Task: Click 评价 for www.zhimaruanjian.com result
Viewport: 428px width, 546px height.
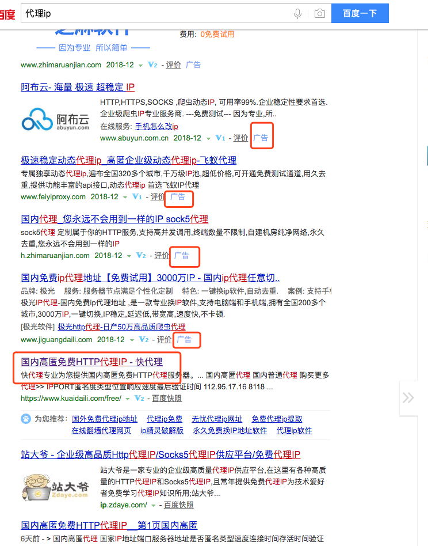Action: tap(173, 65)
